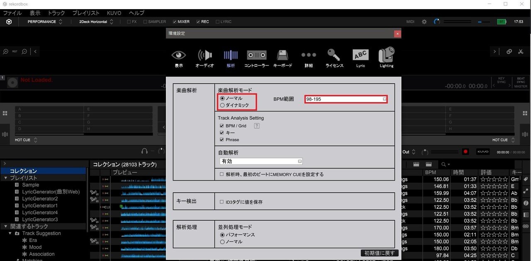Open the left deck HOT CUE selector
Image resolution: width=531 pixels, height=261 pixels.
pos(26,140)
